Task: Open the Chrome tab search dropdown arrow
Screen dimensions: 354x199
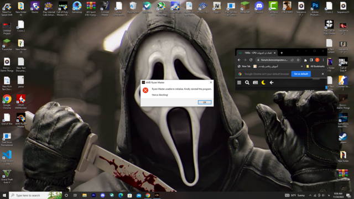Action: 298,51
